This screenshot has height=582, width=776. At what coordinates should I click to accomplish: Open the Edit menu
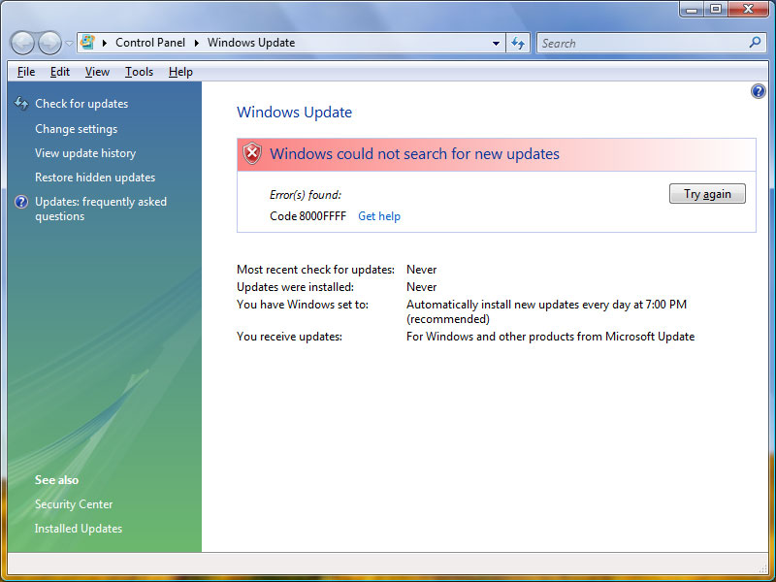click(x=60, y=72)
